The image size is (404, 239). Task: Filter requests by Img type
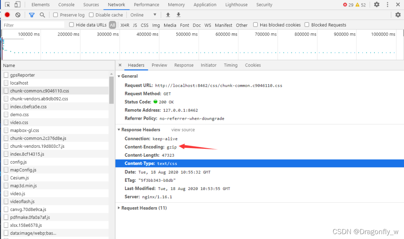tap(156, 25)
